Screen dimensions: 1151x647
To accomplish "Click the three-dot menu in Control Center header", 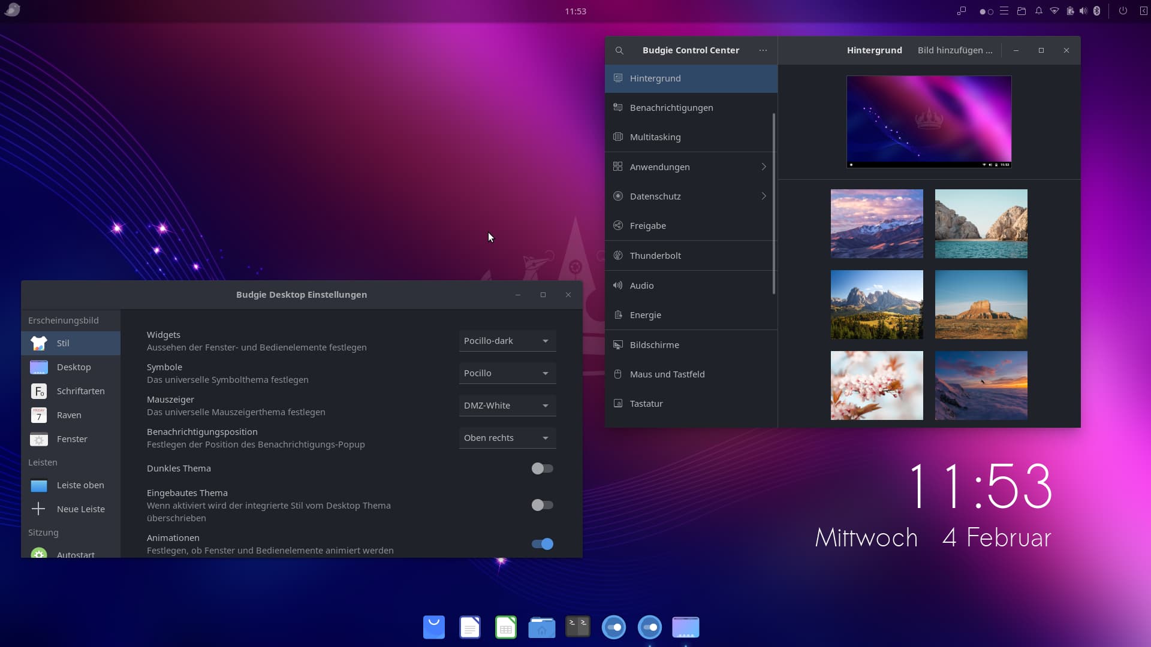I will [763, 50].
